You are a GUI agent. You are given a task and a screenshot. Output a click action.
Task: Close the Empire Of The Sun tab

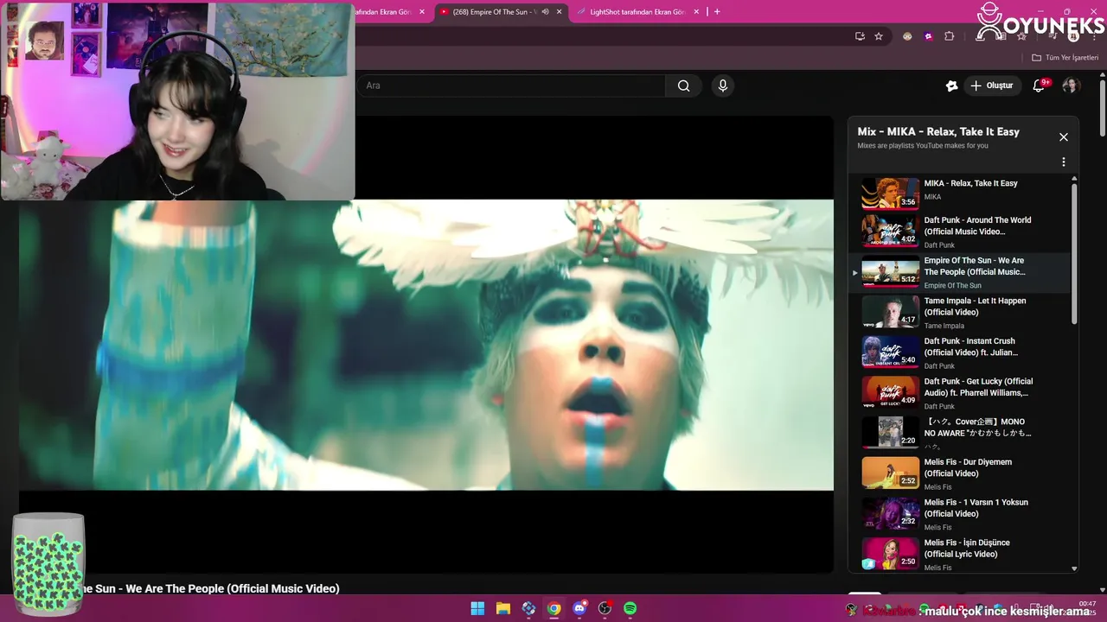560,12
